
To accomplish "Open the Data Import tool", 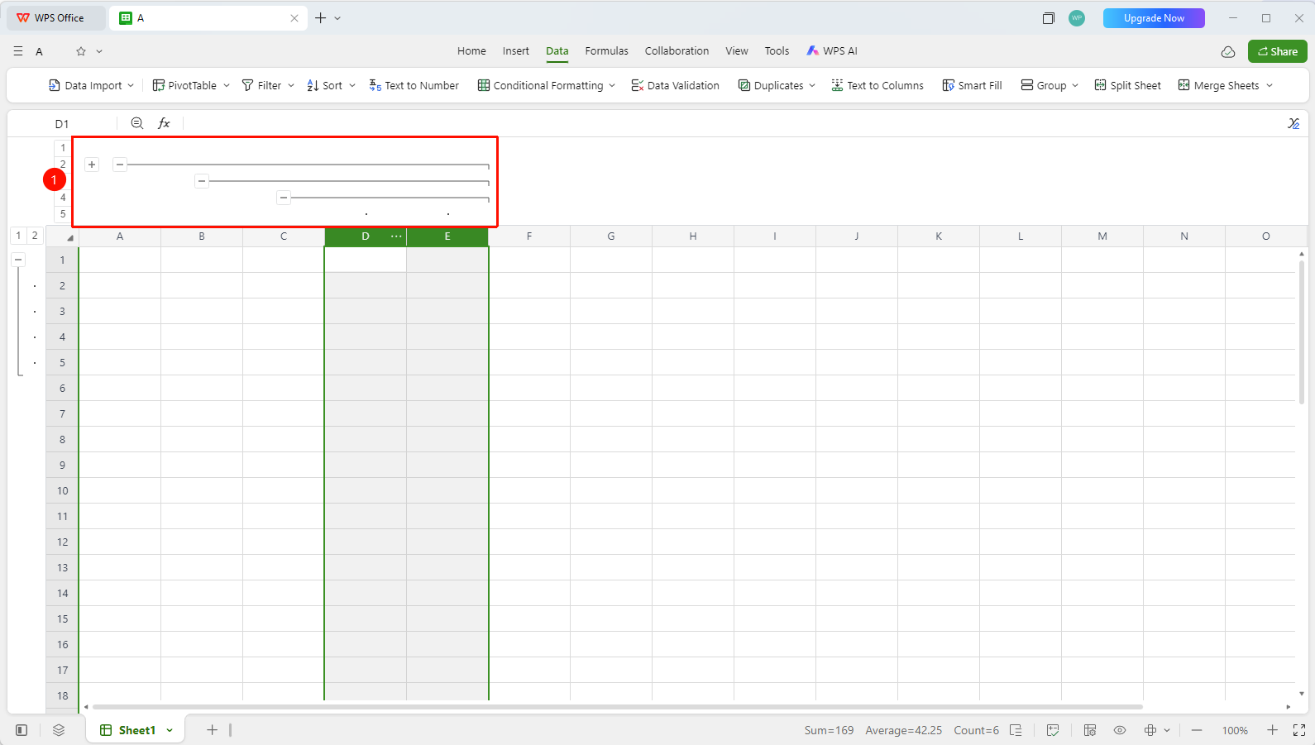I will coord(91,85).
